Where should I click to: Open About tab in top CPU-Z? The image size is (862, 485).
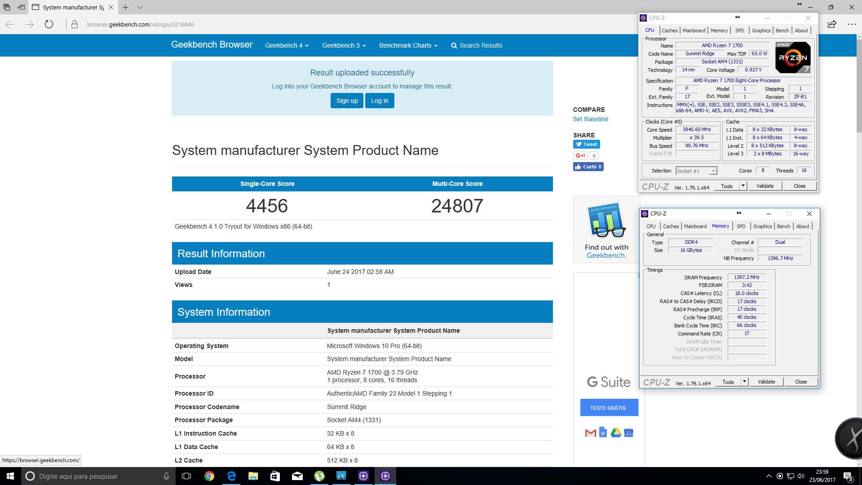coord(801,31)
